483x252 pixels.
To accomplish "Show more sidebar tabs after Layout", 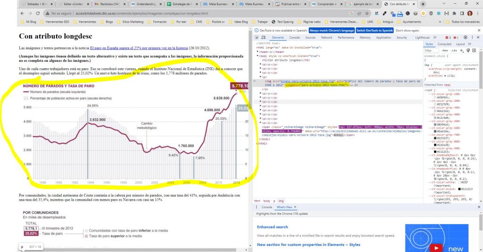I will pyautogui.click(x=469, y=44).
